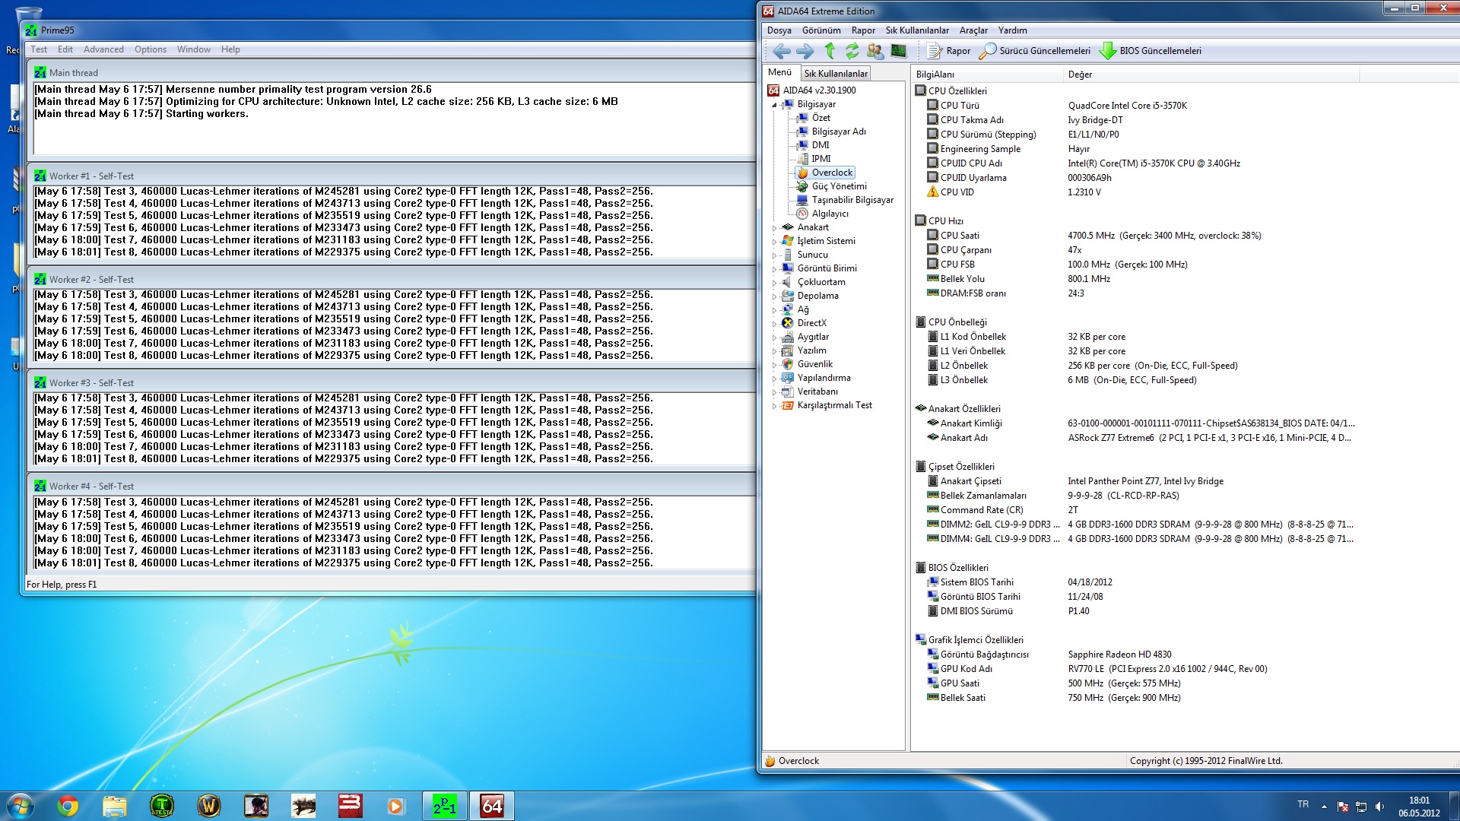Expand the Çokluortam tree node
This screenshot has height=821, width=1460.
[x=774, y=283]
